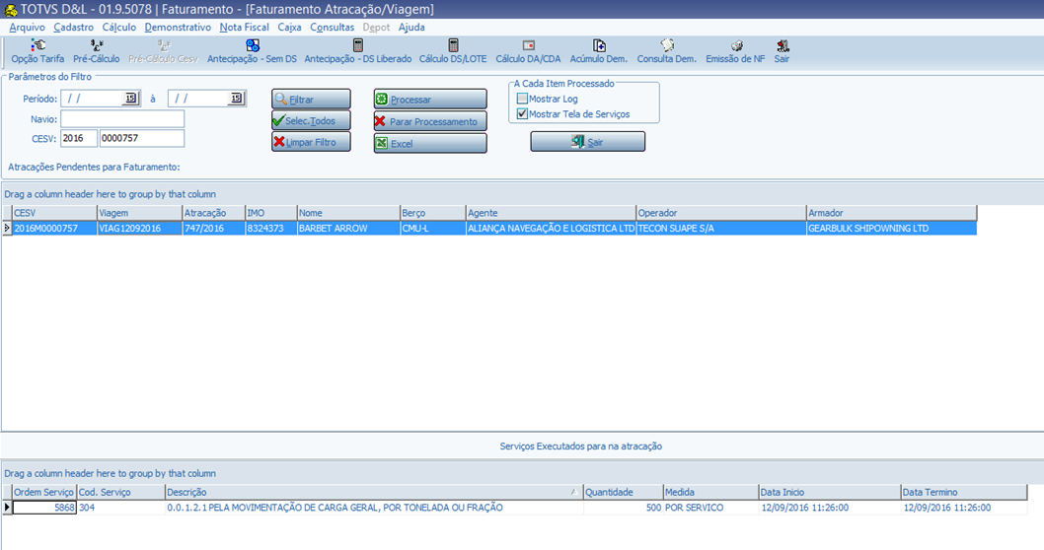1044x550 pixels.
Task: Select Antecipação - Sem DS toolbar icon
Action: [x=253, y=46]
